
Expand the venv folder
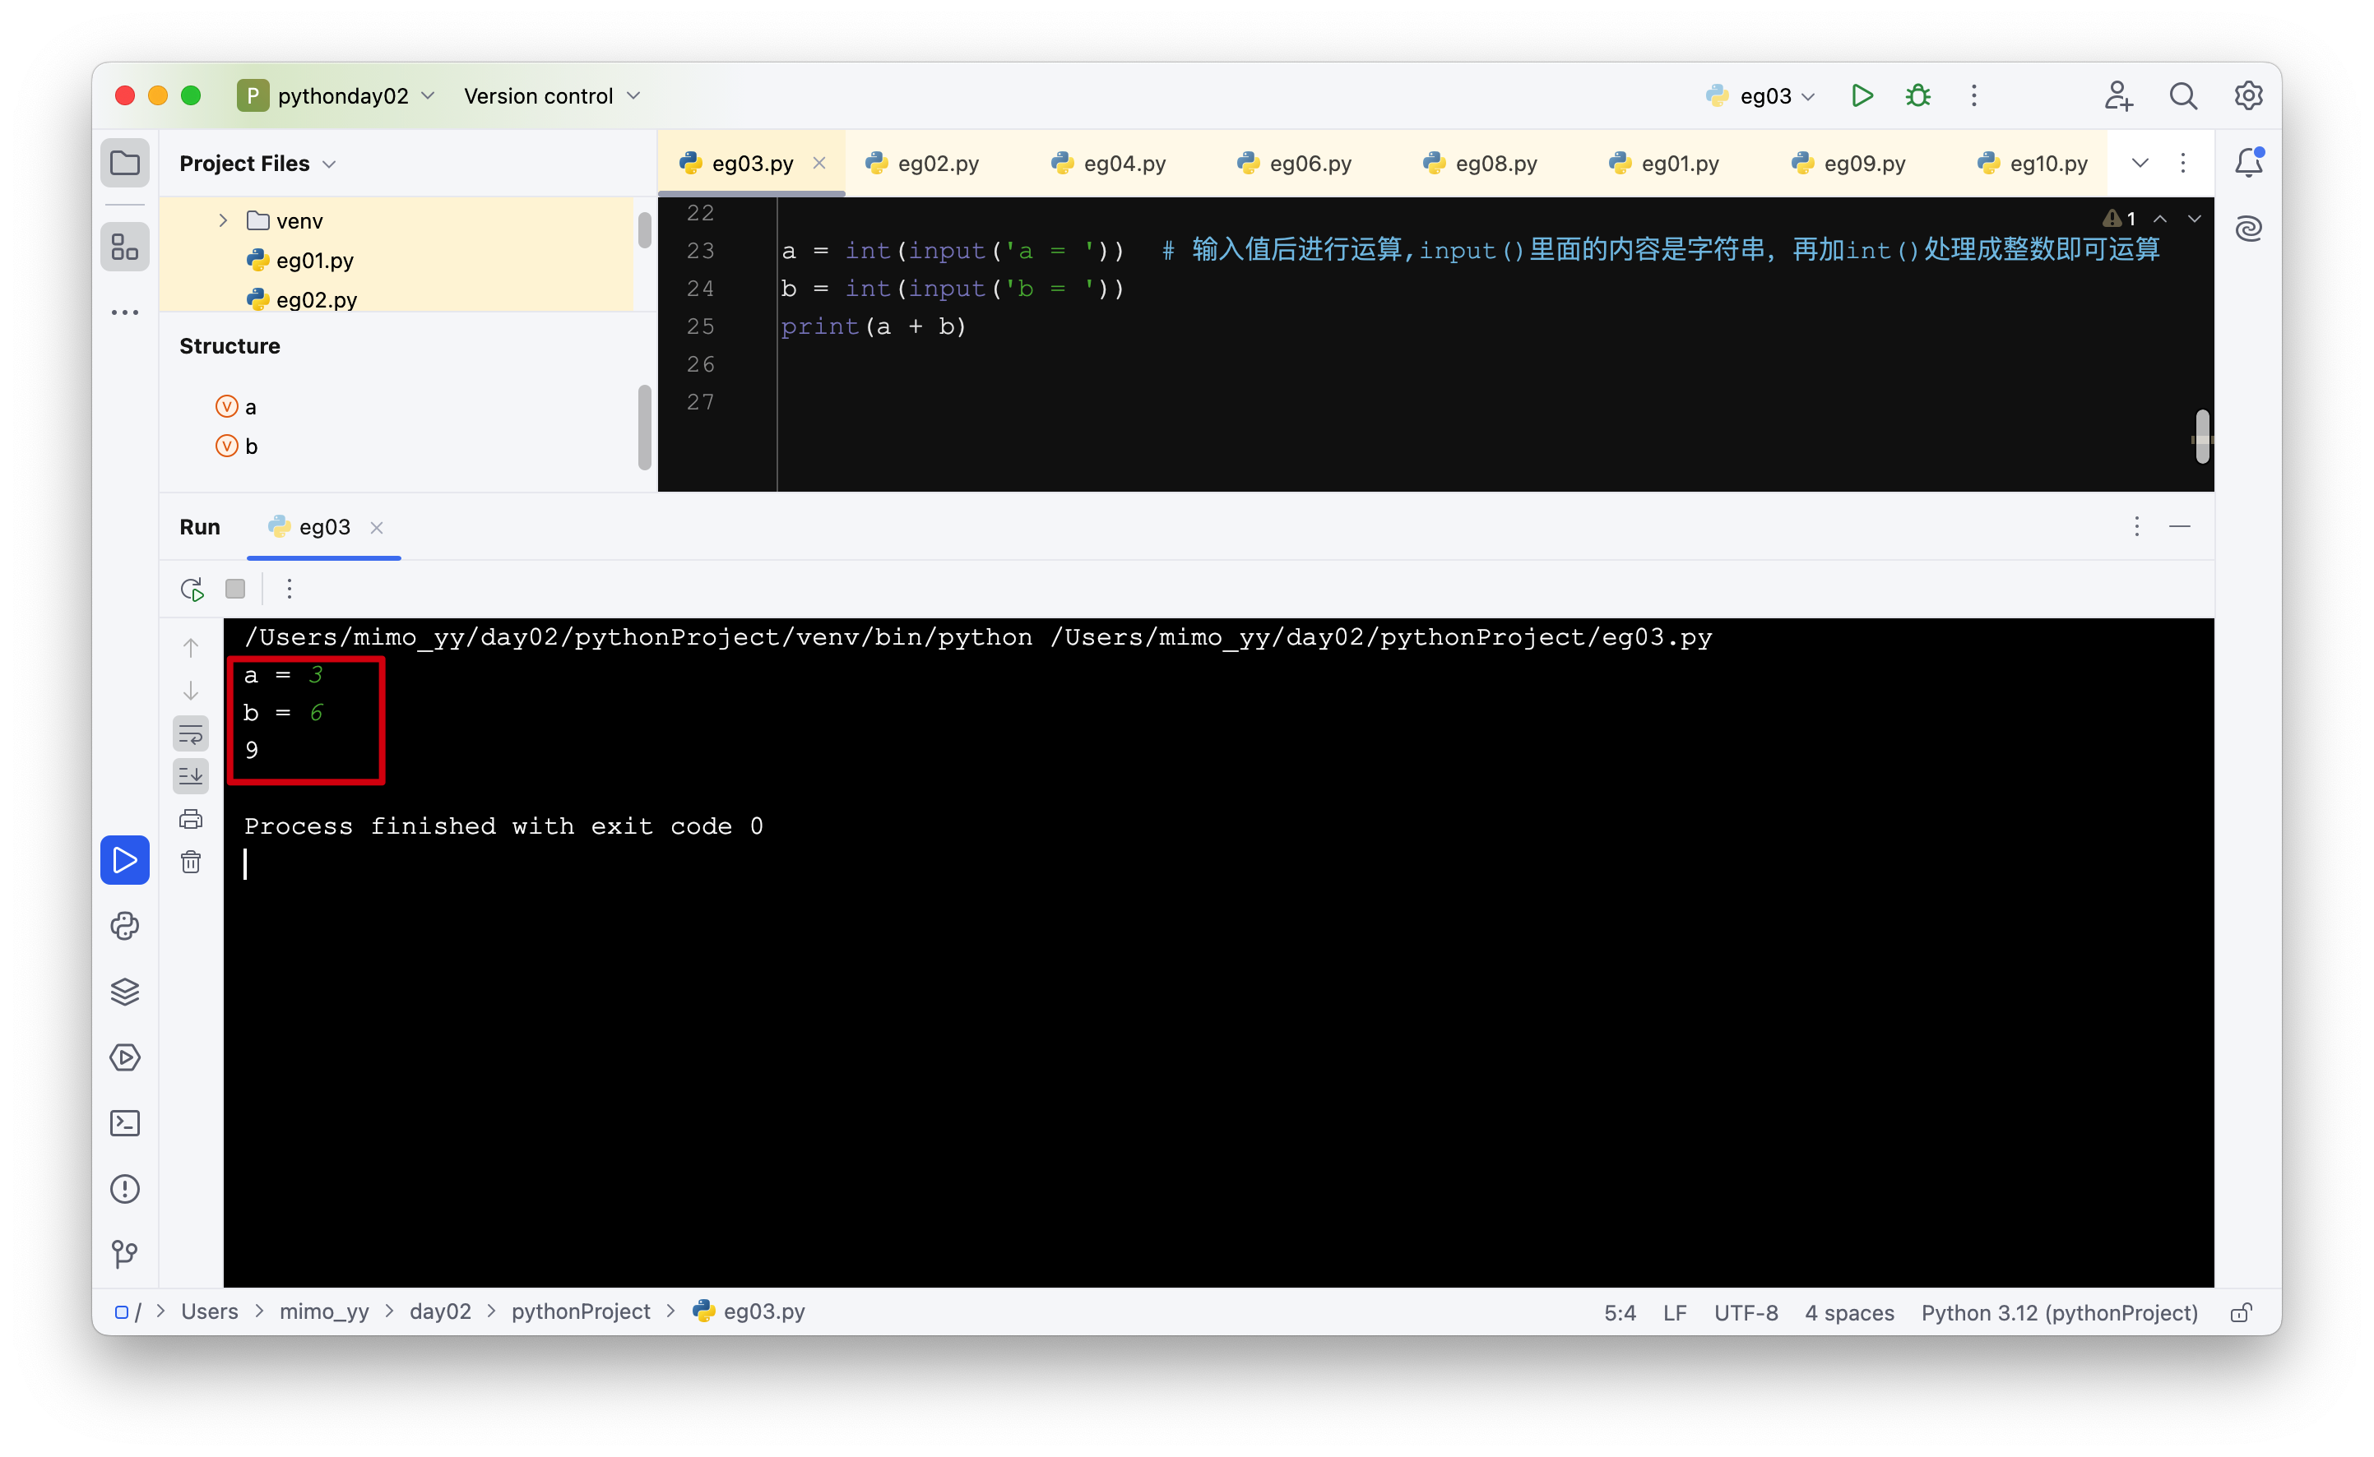point(223,220)
